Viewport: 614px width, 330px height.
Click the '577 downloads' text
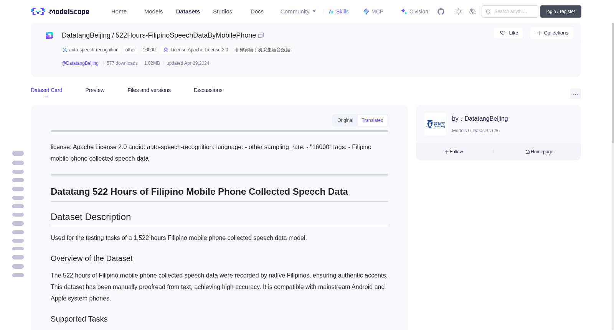click(122, 63)
